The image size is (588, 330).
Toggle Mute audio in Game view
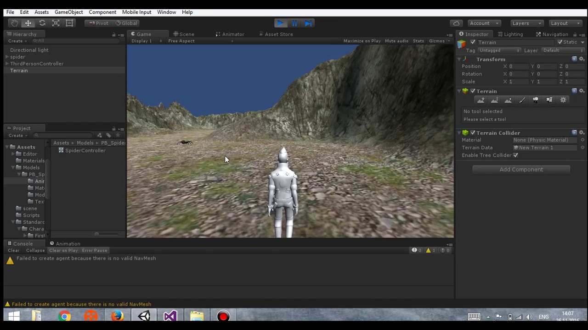(x=396, y=41)
